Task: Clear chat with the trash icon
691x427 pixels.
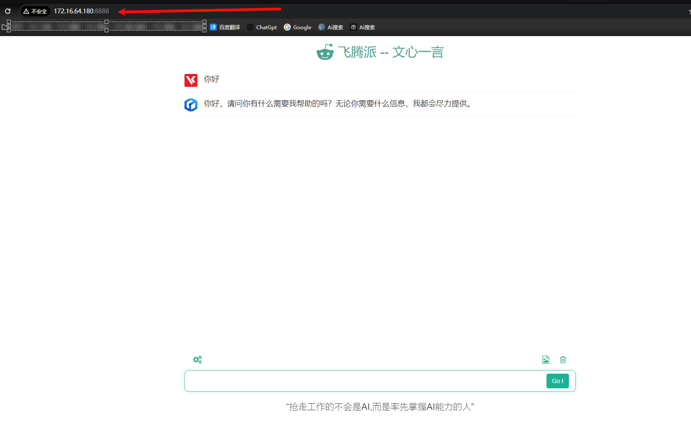Action: tap(563, 359)
